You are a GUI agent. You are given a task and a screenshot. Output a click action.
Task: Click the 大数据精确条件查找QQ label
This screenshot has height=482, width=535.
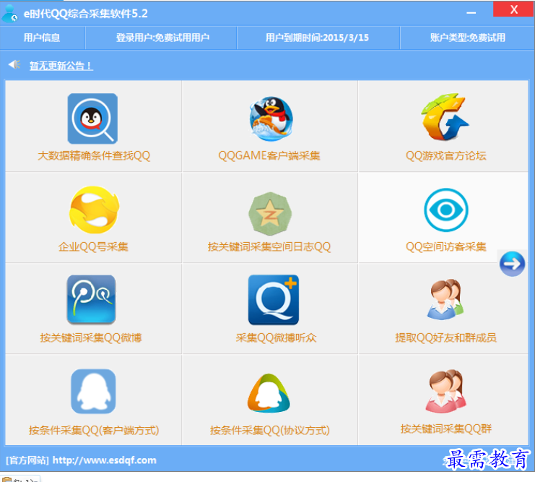[94, 156]
